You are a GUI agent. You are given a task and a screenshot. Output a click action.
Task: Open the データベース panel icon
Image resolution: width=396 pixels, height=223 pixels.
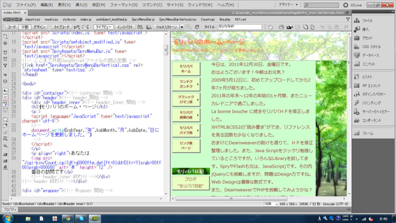pyautogui.click(x=357, y=56)
